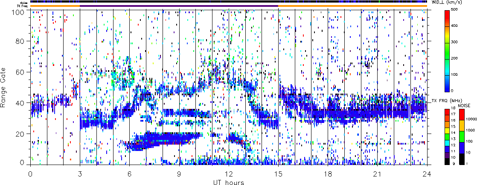Click the 100 label on NOISE legend
Image resolution: width=477 pixels, height=185 pixels.
pos(469,141)
